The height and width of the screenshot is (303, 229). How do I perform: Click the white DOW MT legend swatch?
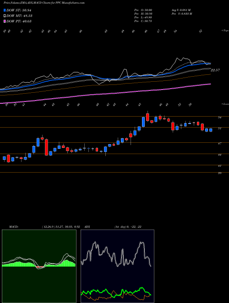[x=5, y=16]
